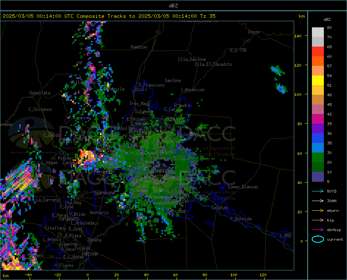Click the 'C_Chilenos' map label
The width and height of the screenshot is (347, 280).
pyautogui.click(x=40, y=109)
